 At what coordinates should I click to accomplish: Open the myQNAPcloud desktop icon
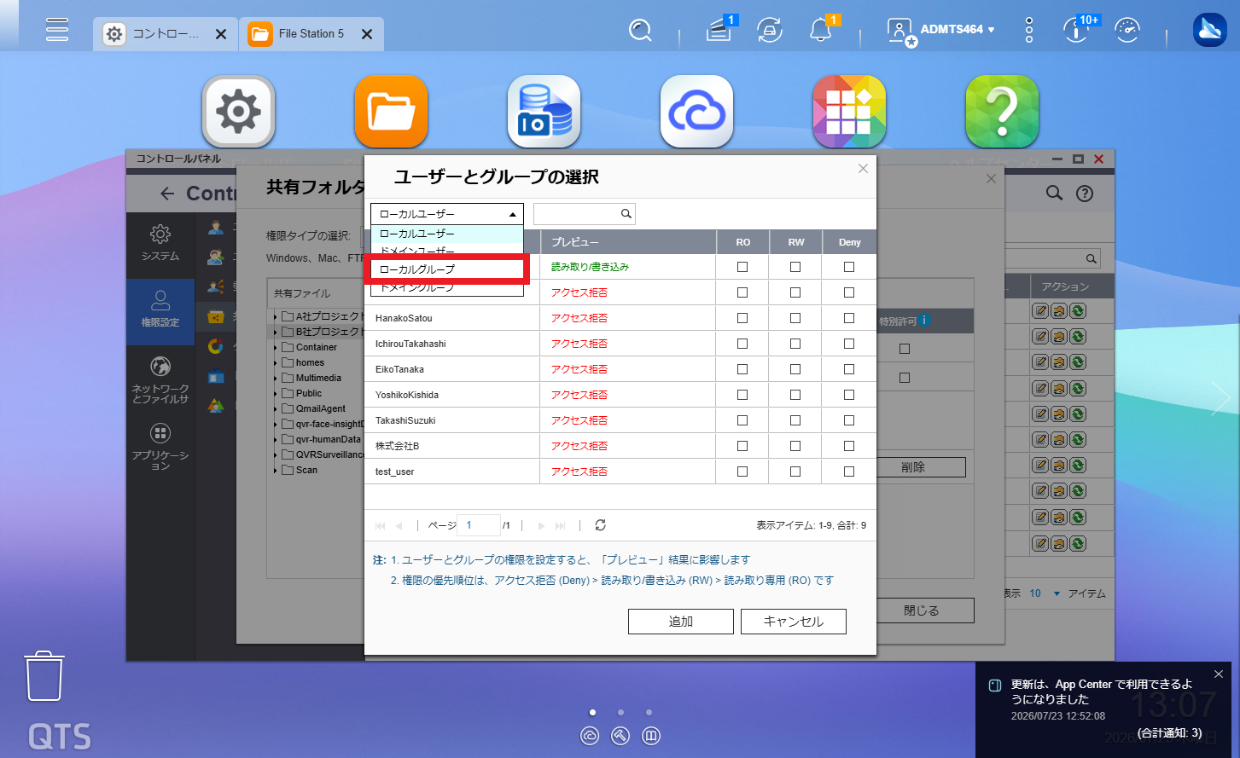[696, 112]
